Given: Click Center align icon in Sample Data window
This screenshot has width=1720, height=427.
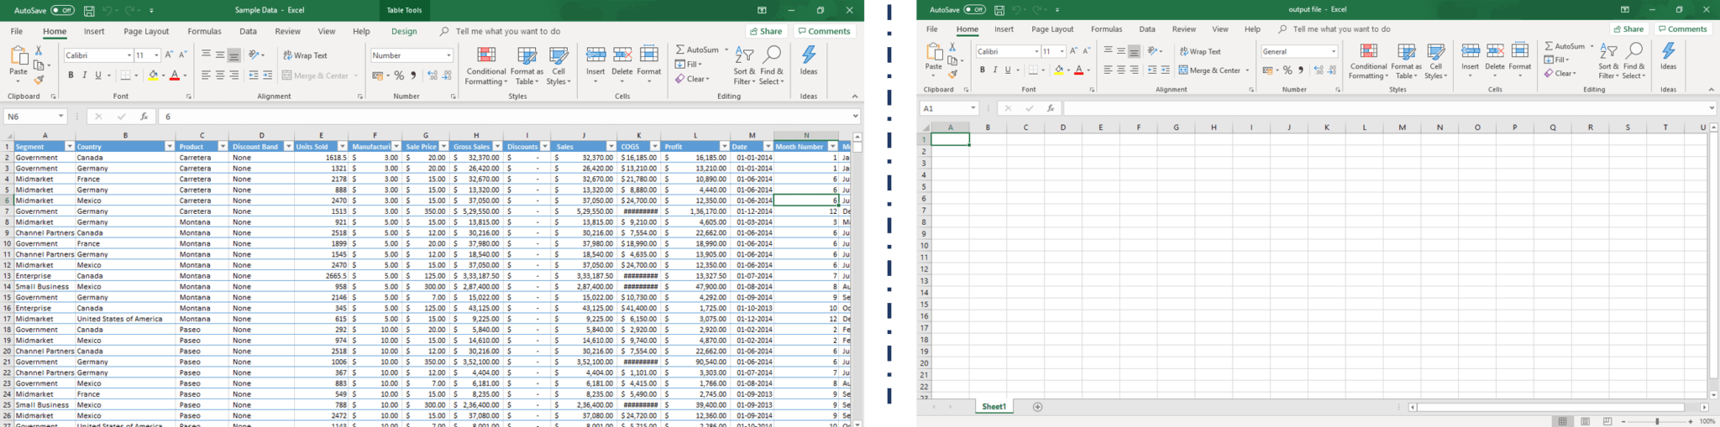Looking at the screenshot, I should tap(220, 76).
